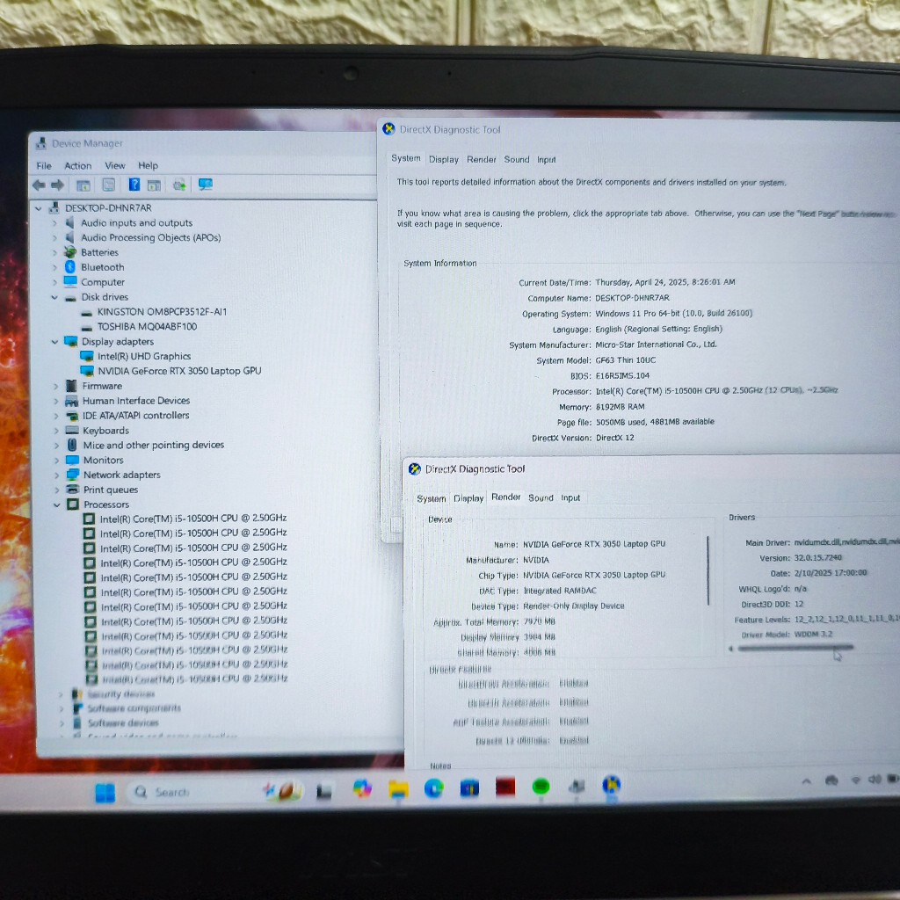Click the Scan for hardware changes monitor icon
The image size is (900, 900).
pos(206,185)
